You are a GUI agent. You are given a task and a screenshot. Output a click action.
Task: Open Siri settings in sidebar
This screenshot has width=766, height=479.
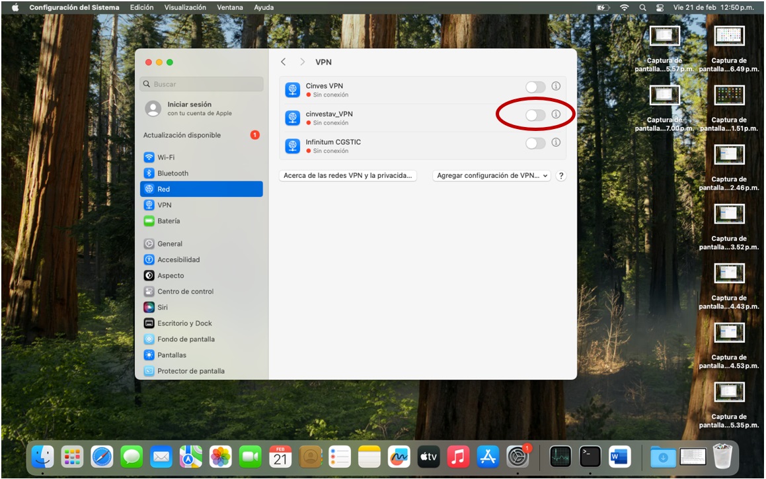tap(162, 308)
